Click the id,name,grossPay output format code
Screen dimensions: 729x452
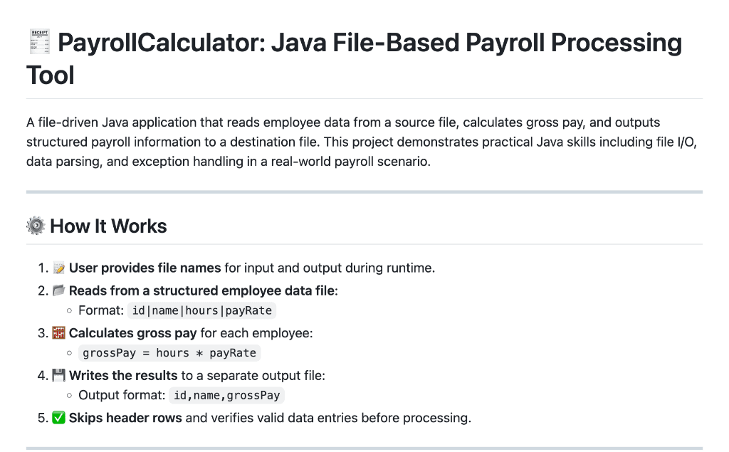tap(226, 396)
